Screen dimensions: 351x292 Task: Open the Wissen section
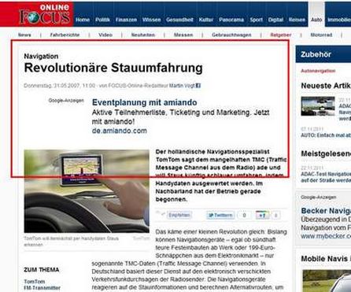click(151, 20)
